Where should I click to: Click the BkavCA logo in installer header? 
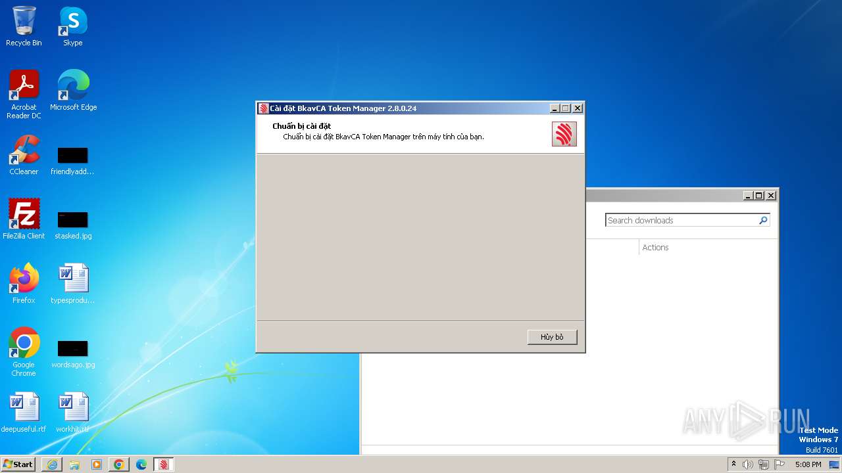click(x=564, y=134)
